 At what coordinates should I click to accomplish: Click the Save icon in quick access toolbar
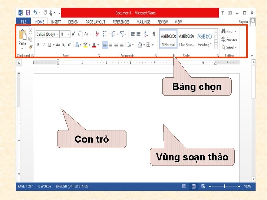[28, 13]
